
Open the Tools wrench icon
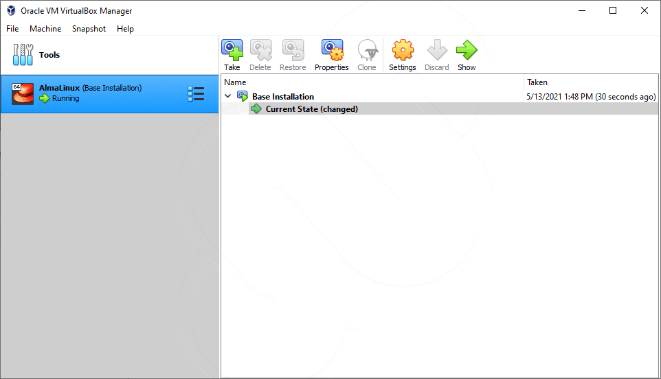[23, 55]
